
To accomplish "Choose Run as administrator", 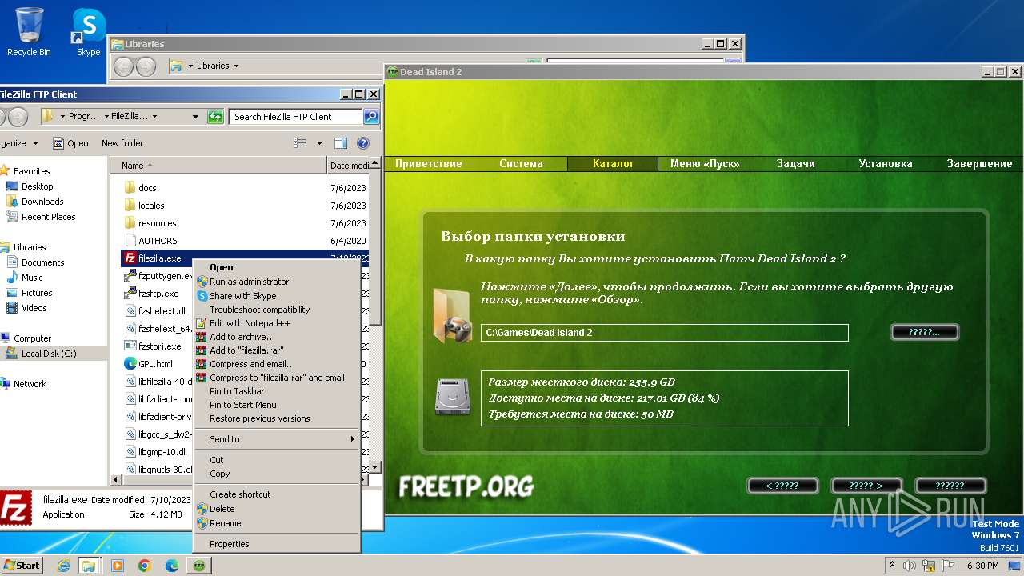I will point(277,282).
